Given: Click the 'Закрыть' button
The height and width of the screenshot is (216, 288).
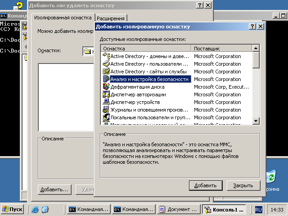Looking at the screenshot, I should tap(243, 185).
